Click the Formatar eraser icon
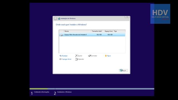 [x=90, y=56]
